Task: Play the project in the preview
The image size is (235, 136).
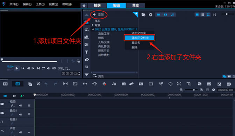Action: 17,69
